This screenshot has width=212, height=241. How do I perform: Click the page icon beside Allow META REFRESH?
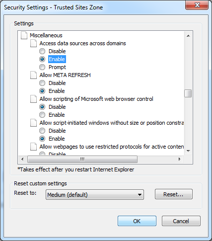pos(33,75)
